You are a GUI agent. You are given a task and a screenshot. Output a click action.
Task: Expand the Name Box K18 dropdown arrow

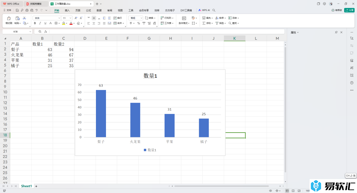[x=30, y=32]
